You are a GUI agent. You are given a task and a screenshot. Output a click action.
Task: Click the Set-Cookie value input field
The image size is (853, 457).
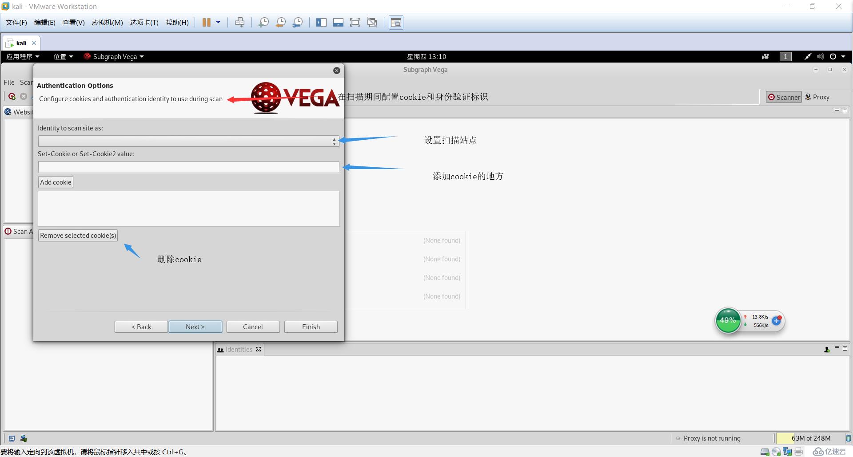(x=189, y=167)
